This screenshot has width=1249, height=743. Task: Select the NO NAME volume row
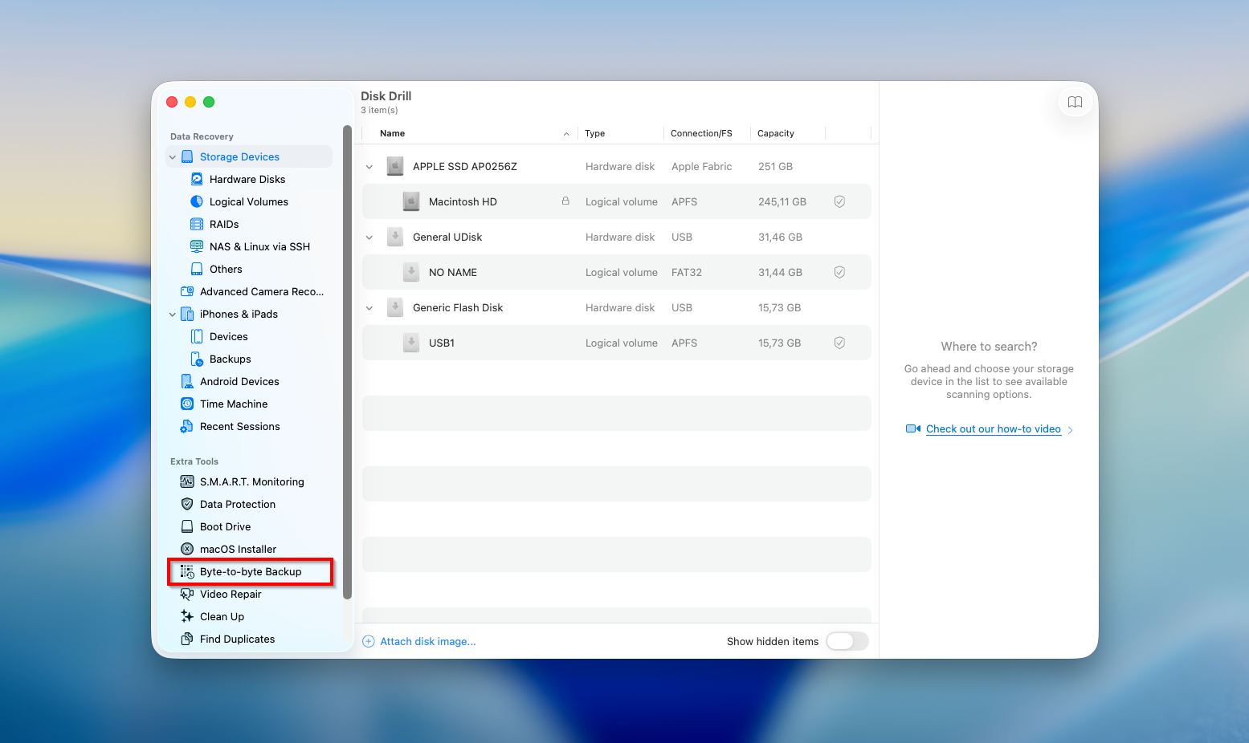coord(617,272)
